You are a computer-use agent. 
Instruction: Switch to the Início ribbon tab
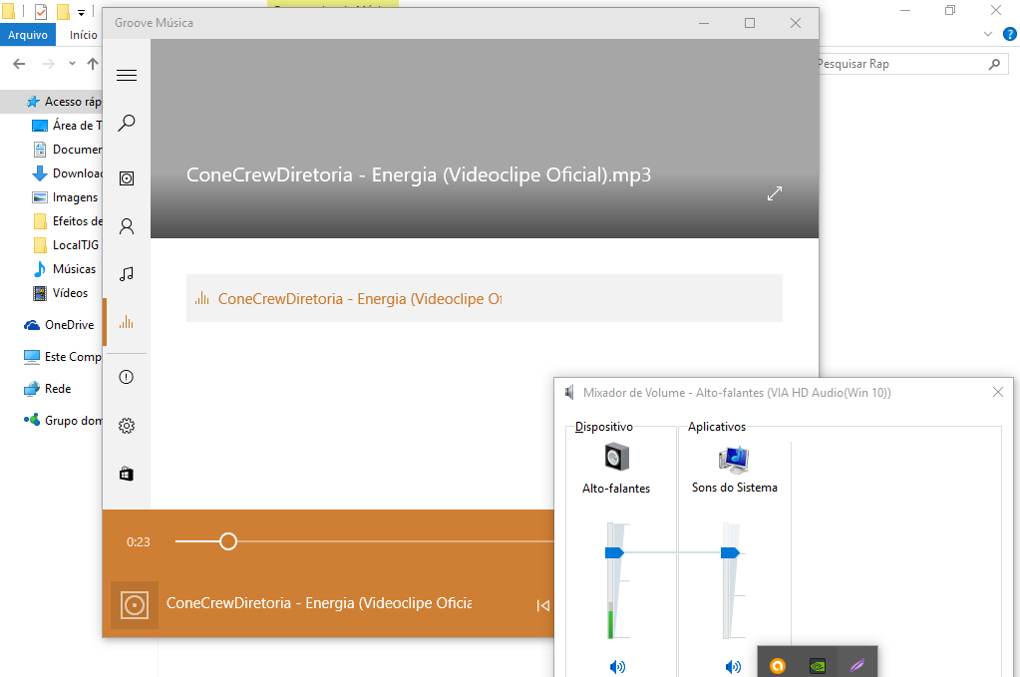tap(84, 35)
